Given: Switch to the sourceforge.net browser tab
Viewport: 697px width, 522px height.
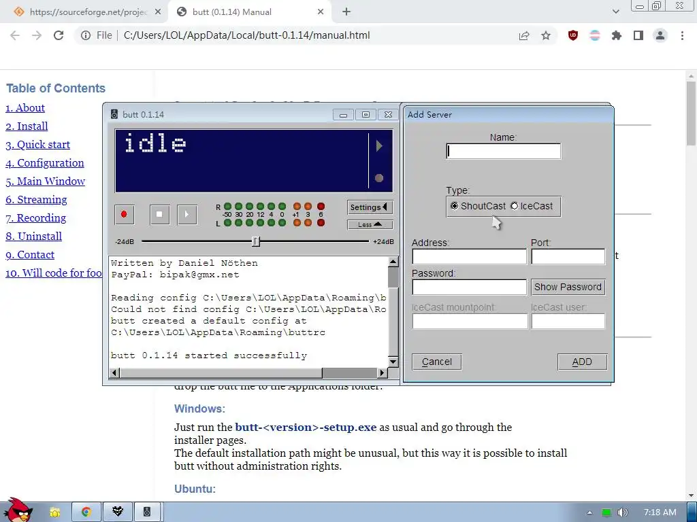Looking at the screenshot, I should [x=84, y=12].
